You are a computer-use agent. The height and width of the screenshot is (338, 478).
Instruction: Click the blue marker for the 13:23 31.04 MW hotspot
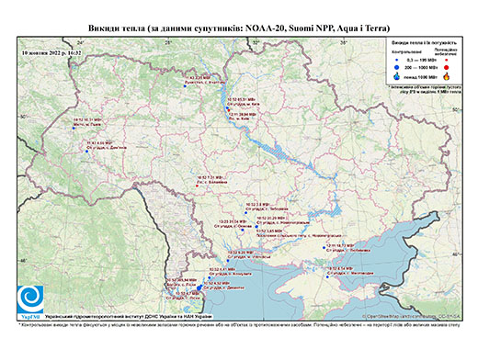click(x=242, y=230)
